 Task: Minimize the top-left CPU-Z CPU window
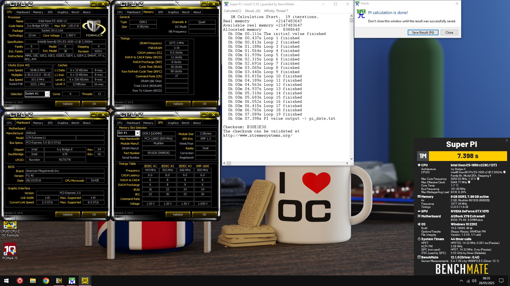93,4
